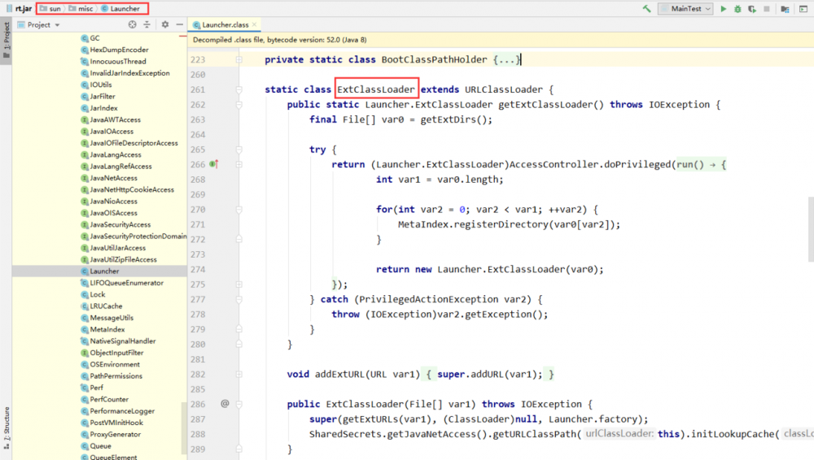Expand addExtURL method fold at line 282
This screenshot has width=814, height=460.
[x=239, y=375]
